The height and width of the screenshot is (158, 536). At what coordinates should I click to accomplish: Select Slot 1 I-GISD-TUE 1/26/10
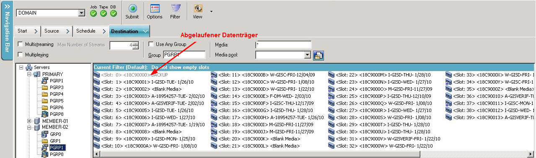click(x=147, y=82)
